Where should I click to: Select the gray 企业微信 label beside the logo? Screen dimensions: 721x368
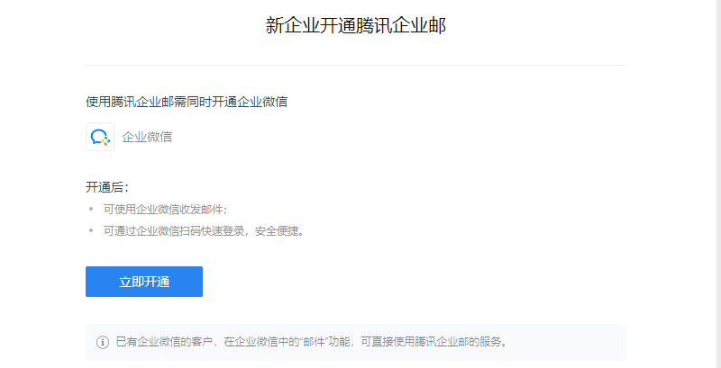147,137
